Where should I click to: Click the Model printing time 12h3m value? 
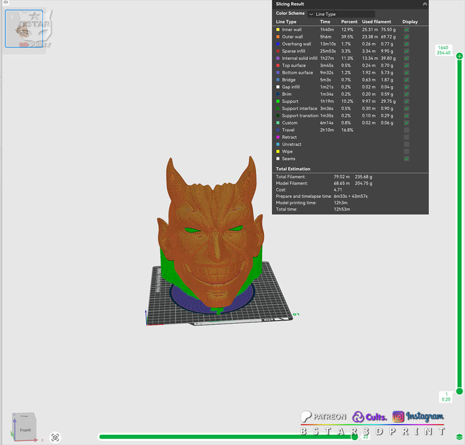tap(341, 203)
